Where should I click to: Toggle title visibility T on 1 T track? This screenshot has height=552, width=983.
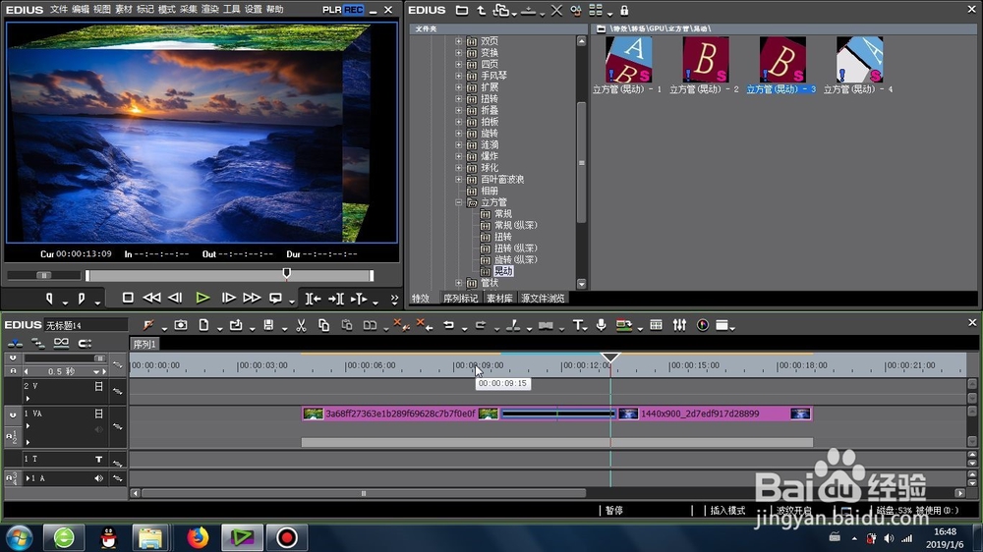click(x=98, y=460)
